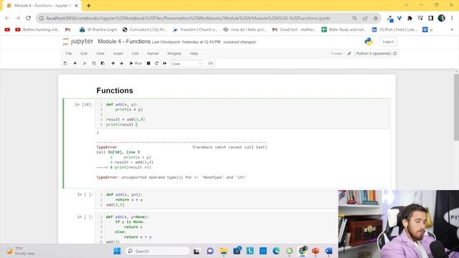Image resolution: width=459 pixels, height=258 pixels.
Task: Open Chrome three-dot menu
Action: click(x=452, y=18)
